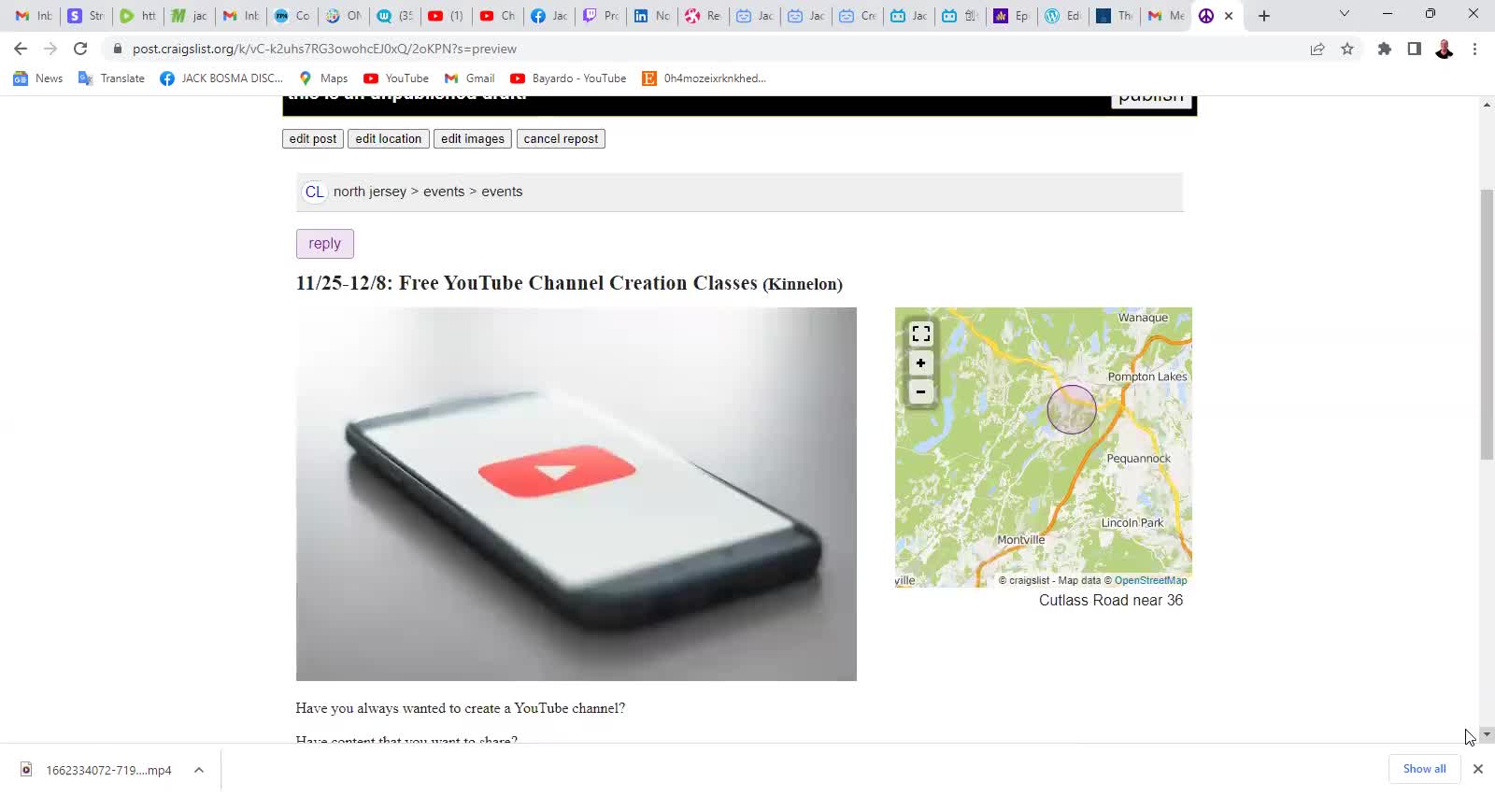
Task: Click the YouTube phone listing image
Action: coord(577,494)
